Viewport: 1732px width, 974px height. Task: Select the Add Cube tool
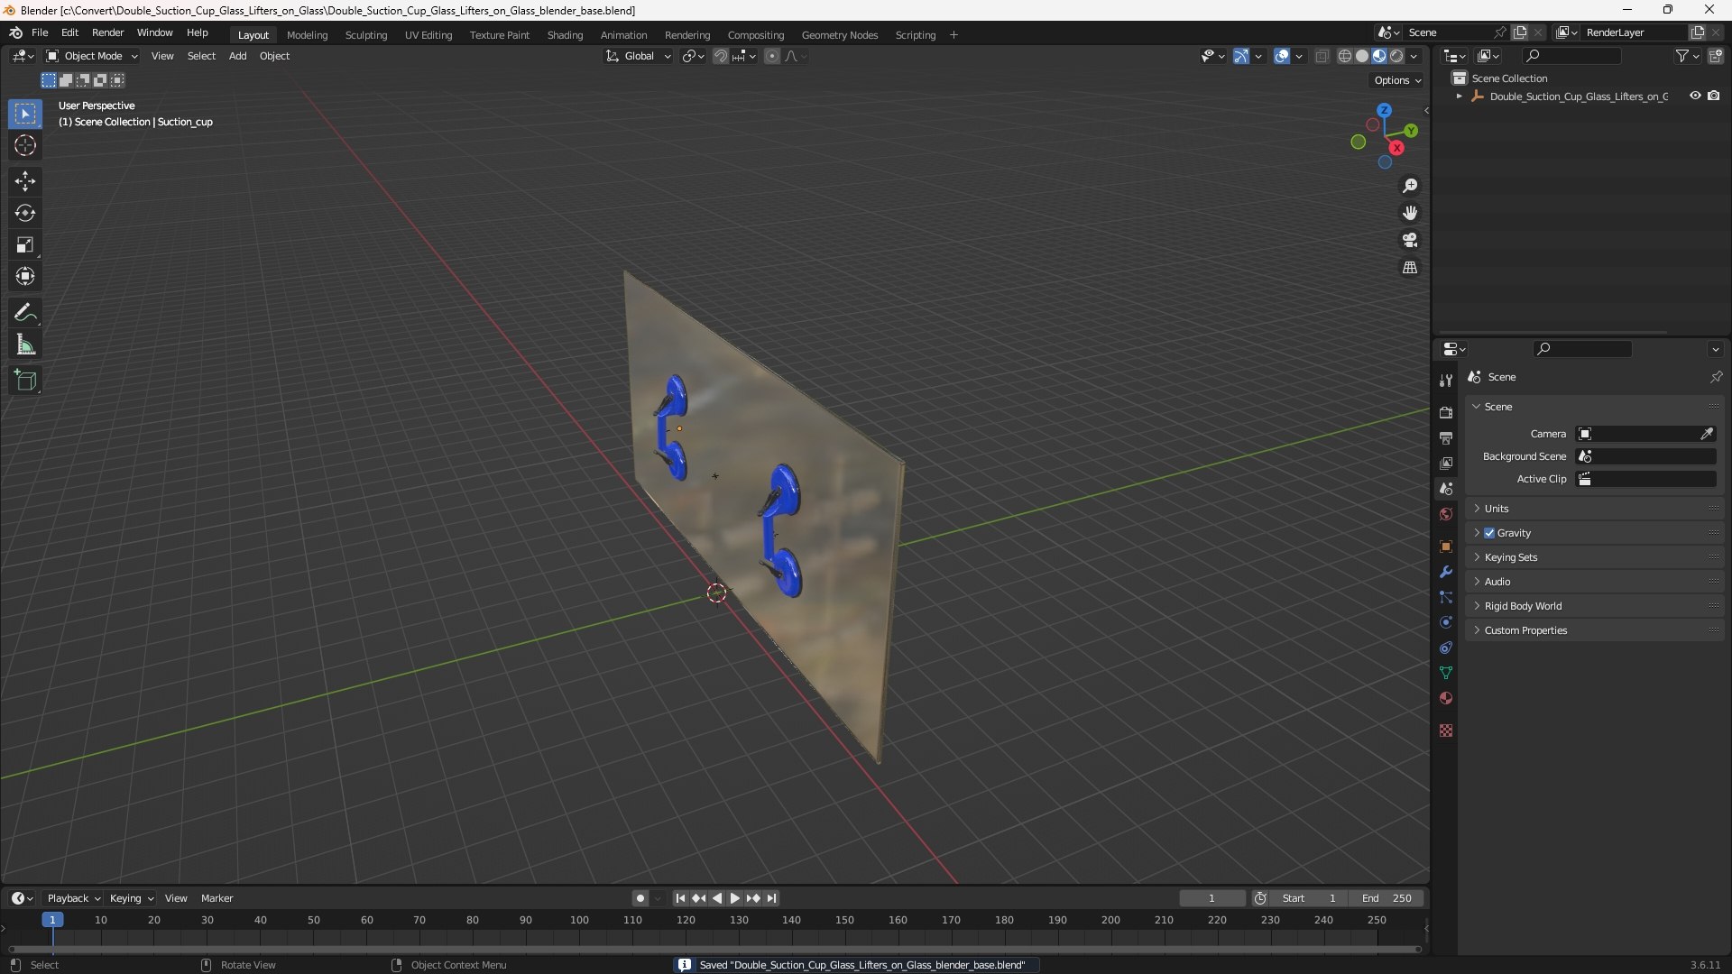(x=25, y=381)
